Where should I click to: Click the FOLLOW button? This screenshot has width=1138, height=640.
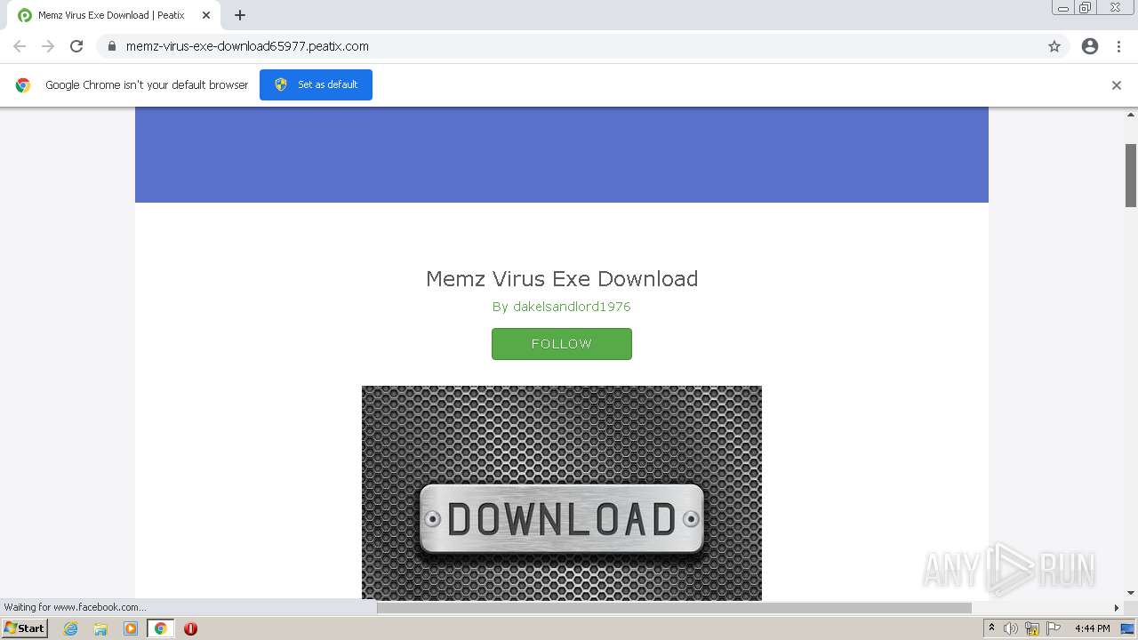click(x=562, y=344)
